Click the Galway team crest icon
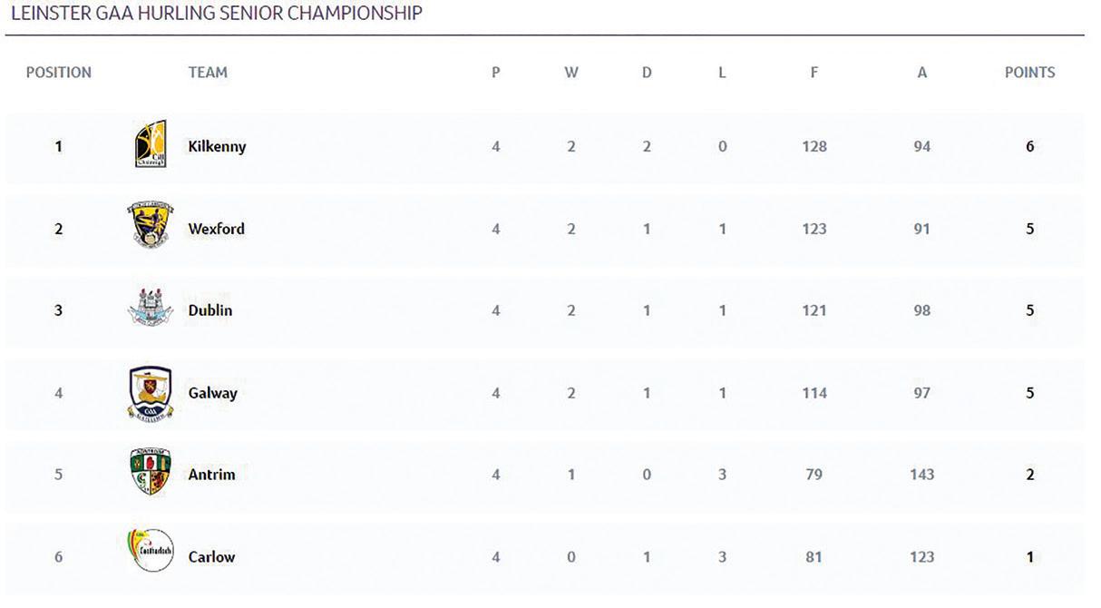The image size is (1101, 608). pos(150,392)
